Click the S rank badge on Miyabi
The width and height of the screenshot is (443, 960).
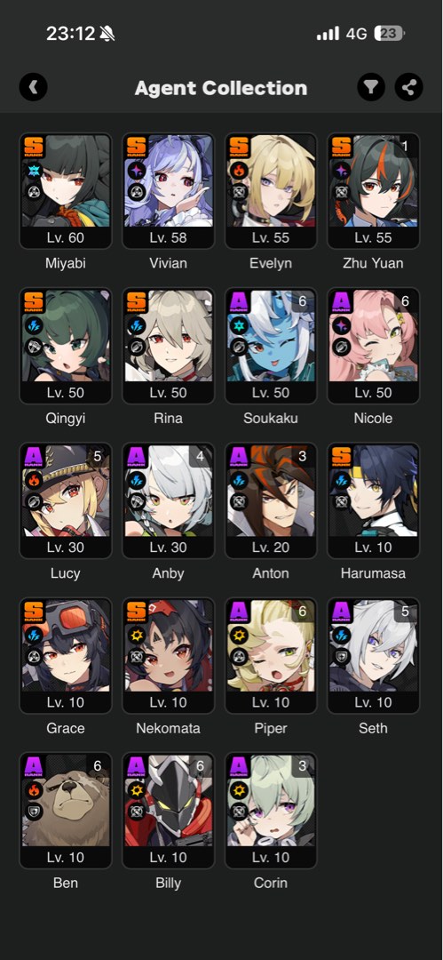34,148
